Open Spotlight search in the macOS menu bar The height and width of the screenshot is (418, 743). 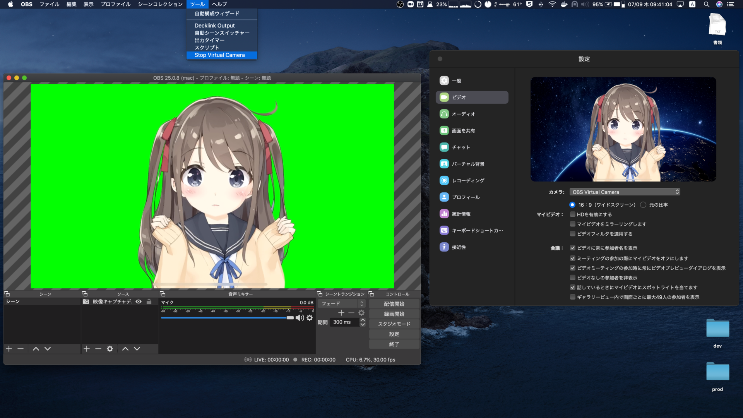(x=706, y=4)
